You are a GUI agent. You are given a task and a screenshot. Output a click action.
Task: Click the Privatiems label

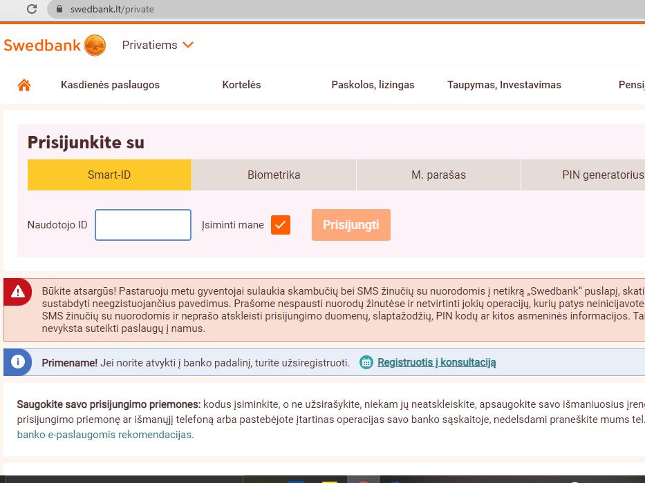[150, 45]
